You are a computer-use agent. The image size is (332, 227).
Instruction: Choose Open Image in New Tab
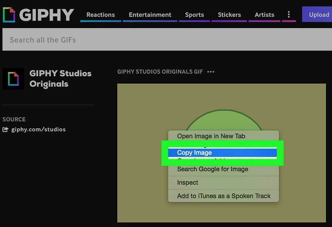211,136
